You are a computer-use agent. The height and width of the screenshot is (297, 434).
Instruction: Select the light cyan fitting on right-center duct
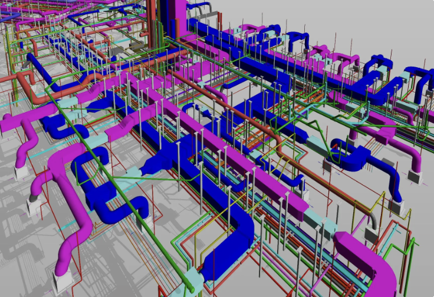coord(314,143)
